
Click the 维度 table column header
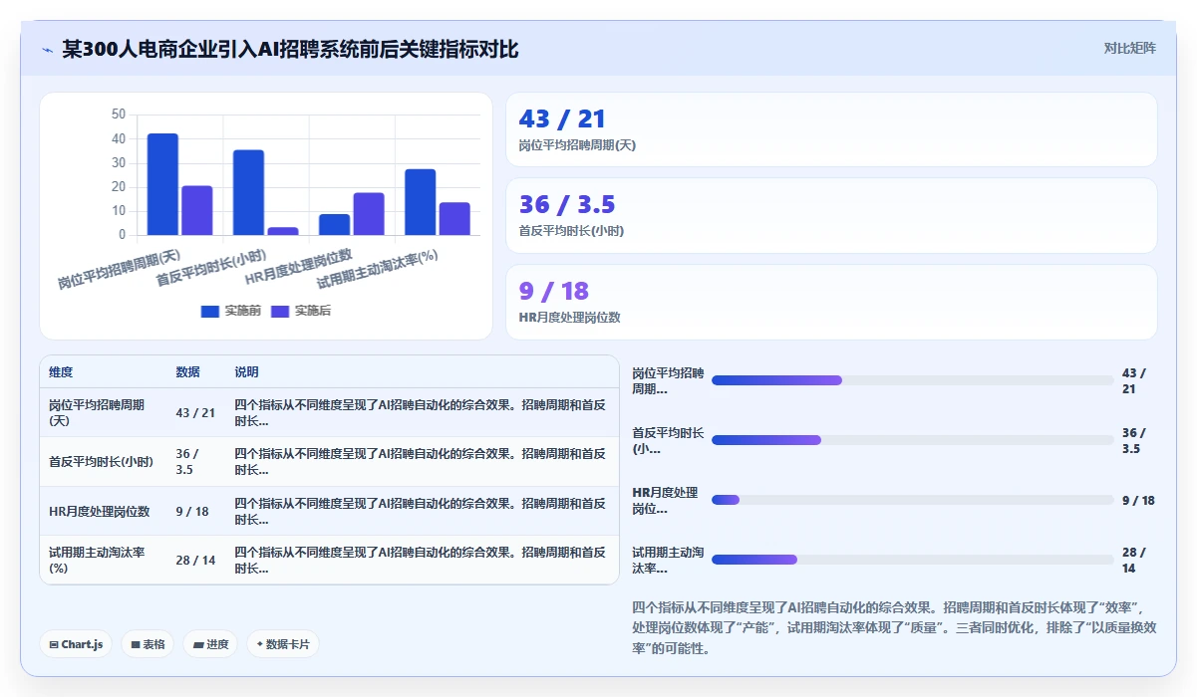(x=61, y=372)
